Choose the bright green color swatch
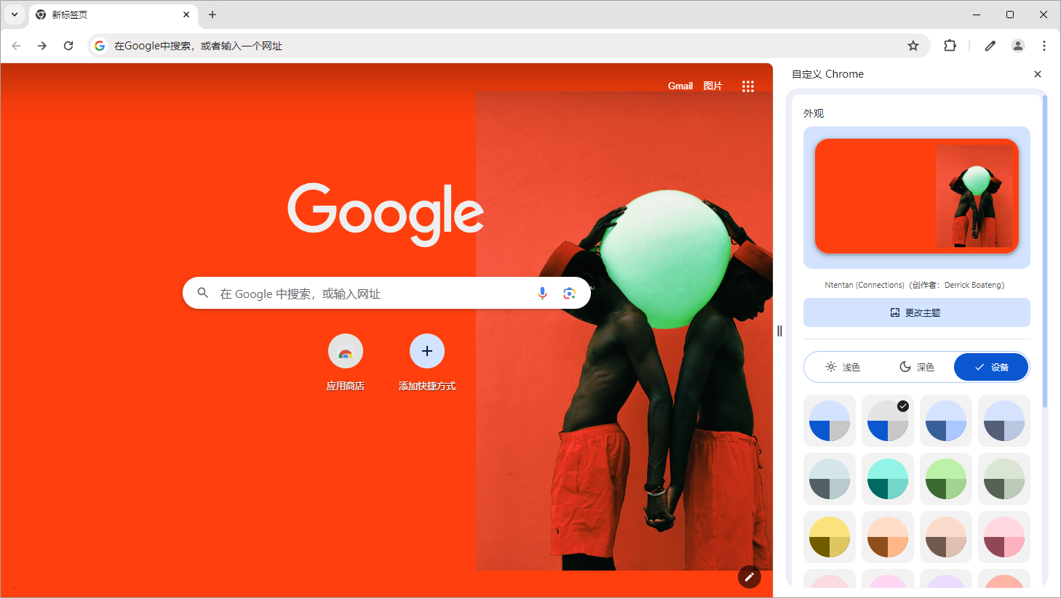Viewport: 1061px width, 598px height. point(946,479)
